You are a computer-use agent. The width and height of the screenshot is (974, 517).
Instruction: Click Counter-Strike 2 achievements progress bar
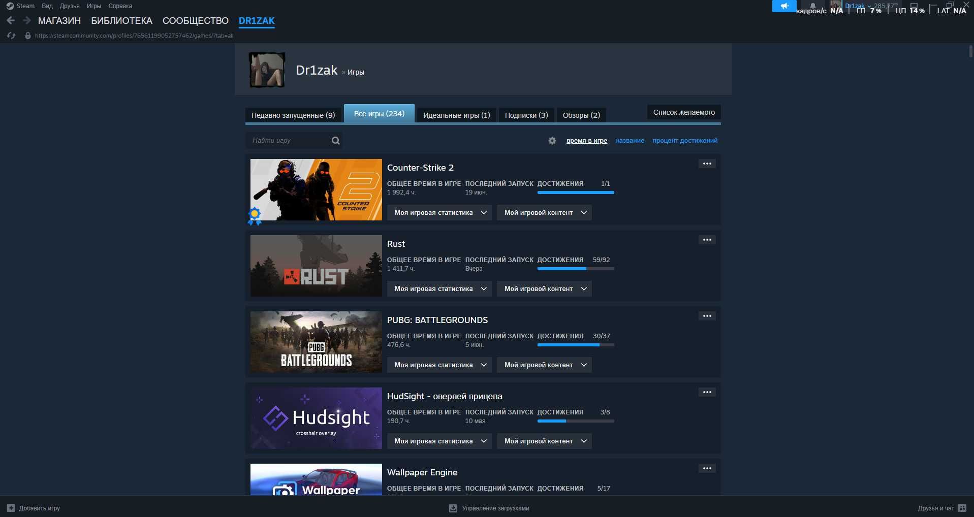coord(576,192)
